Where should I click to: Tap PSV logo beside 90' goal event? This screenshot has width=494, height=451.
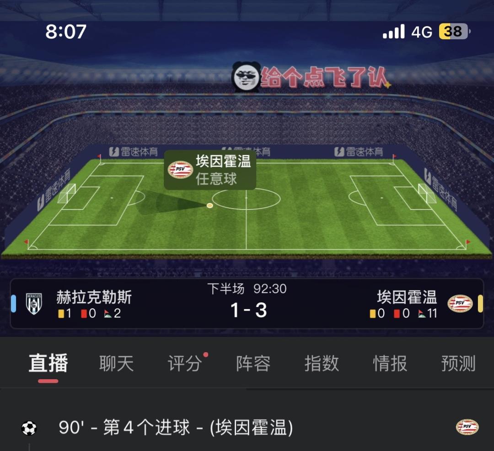467,427
